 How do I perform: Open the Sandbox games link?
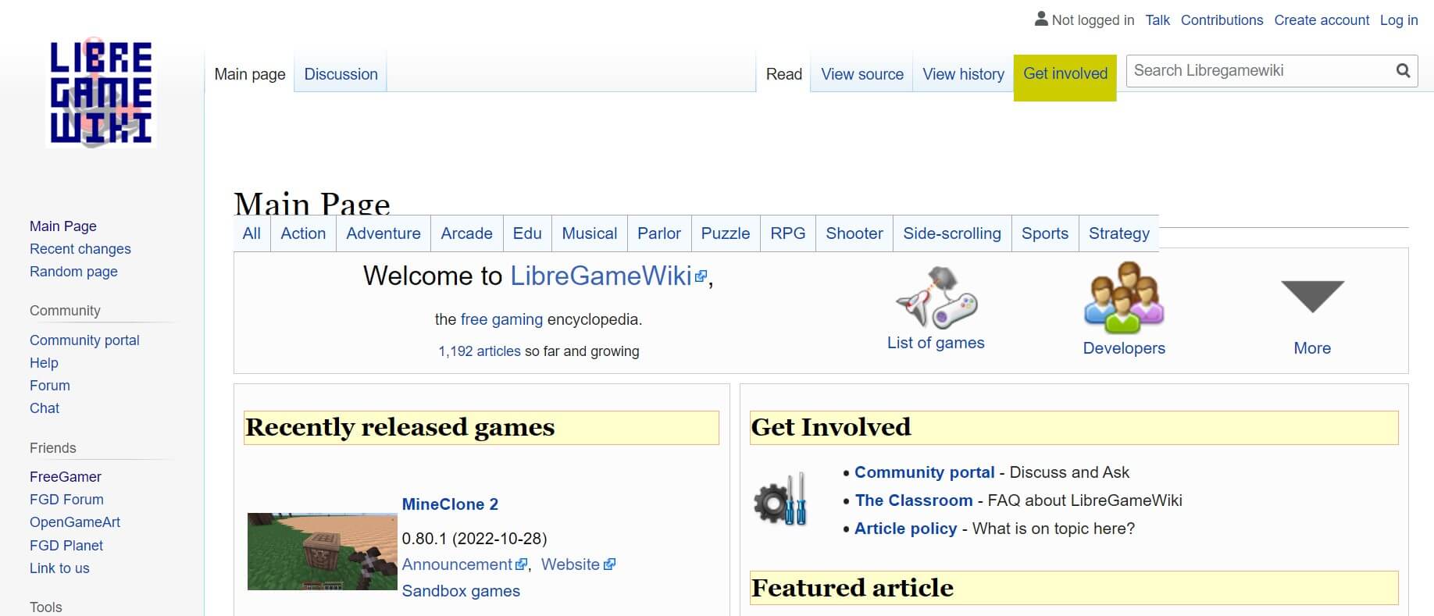point(461,591)
